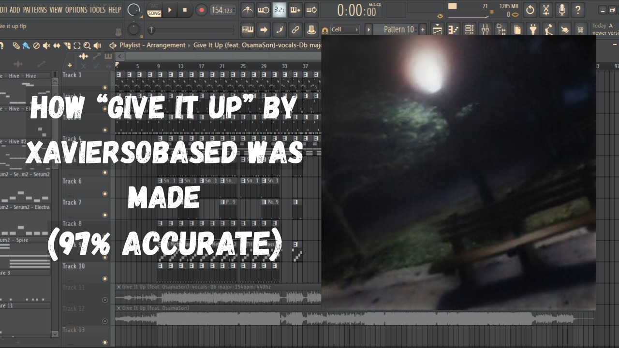Open the HELP menu
The image size is (619, 348).
[x=115, y=10]
